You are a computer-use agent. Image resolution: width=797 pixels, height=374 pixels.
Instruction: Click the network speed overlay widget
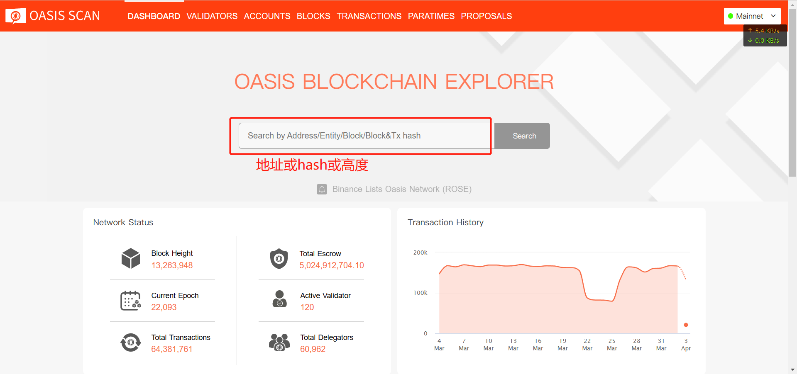(765, 36)
